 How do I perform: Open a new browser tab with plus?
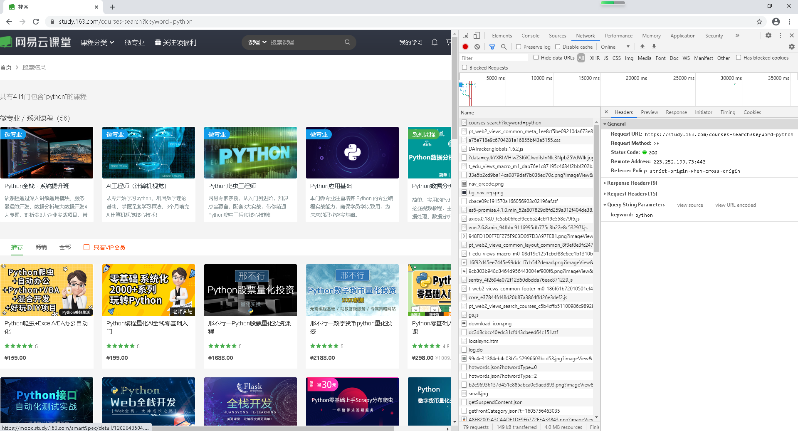[112, 7]
